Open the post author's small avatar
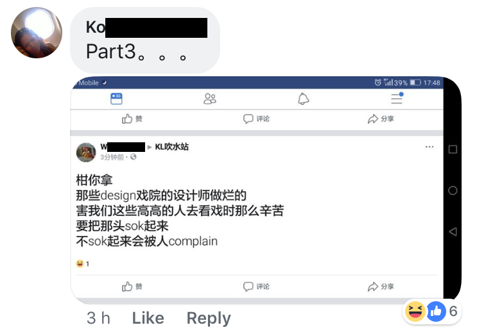This screenshot has height=332, width=477. [86, 152]
